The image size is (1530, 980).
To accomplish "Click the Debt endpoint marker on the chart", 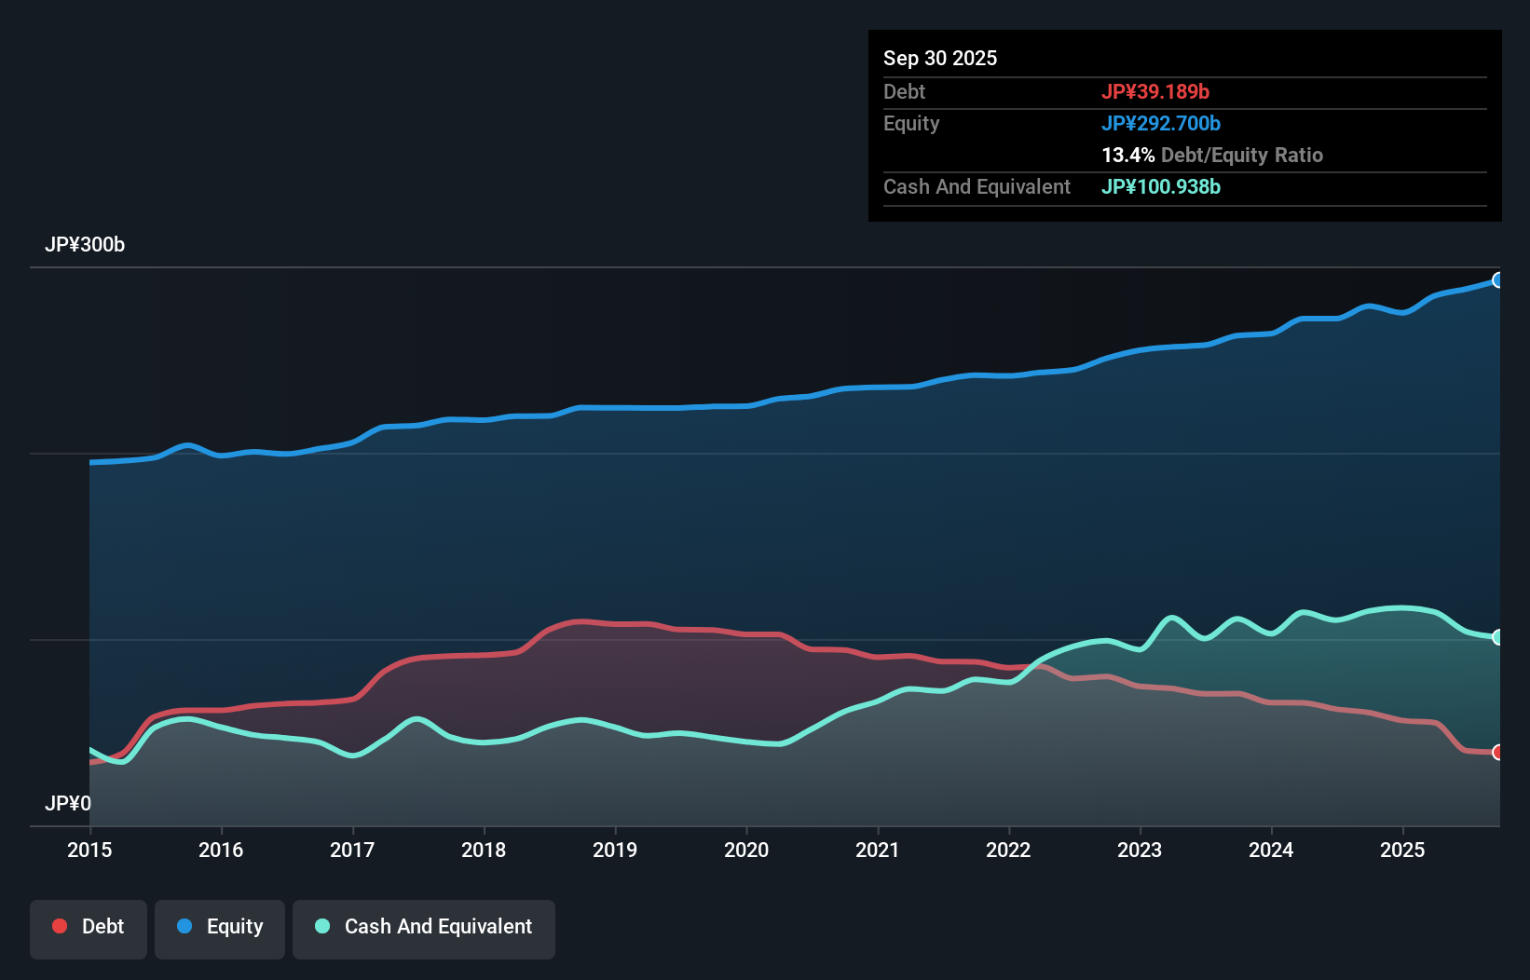I will (1498, 751).
